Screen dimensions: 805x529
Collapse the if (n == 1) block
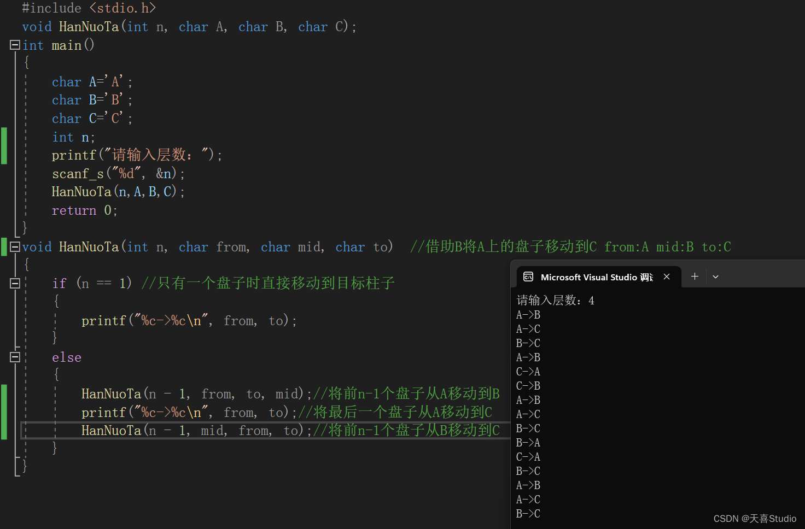[15, 283]
